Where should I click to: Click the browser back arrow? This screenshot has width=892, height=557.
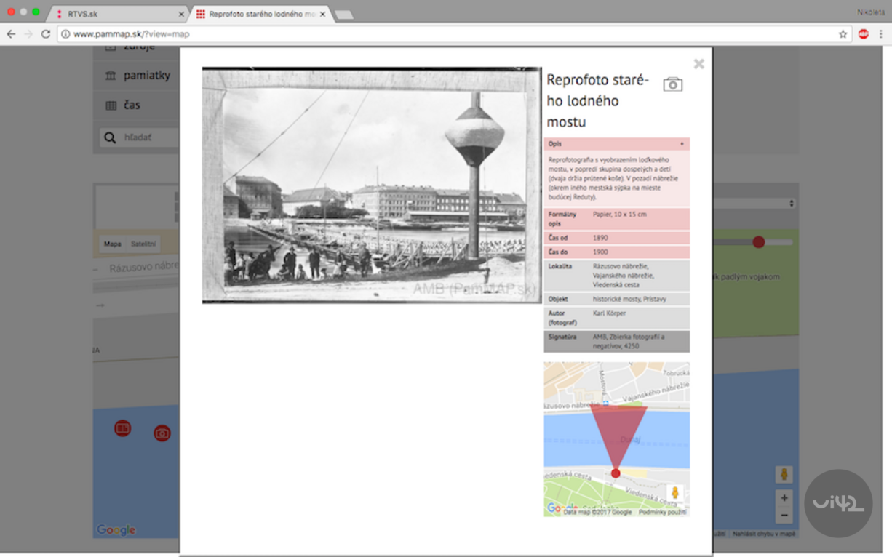click(x=11, y=34)
